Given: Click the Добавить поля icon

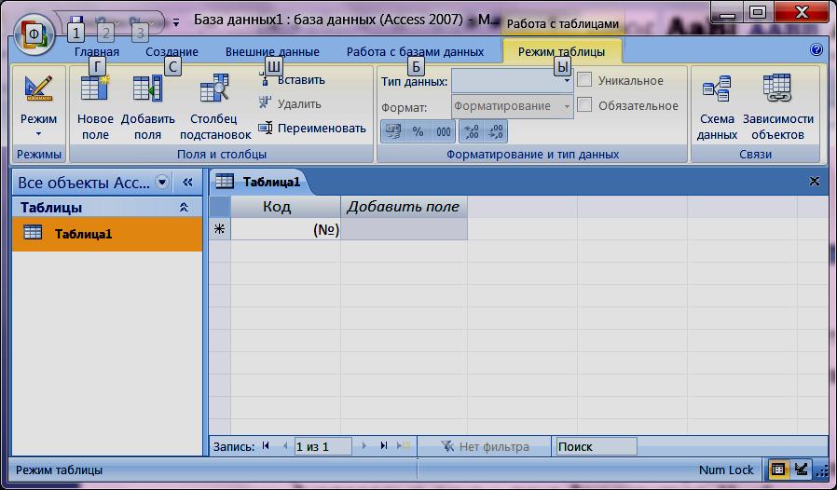Looking at the screenshot, I should pyautogui.click(x=147, y=88).
